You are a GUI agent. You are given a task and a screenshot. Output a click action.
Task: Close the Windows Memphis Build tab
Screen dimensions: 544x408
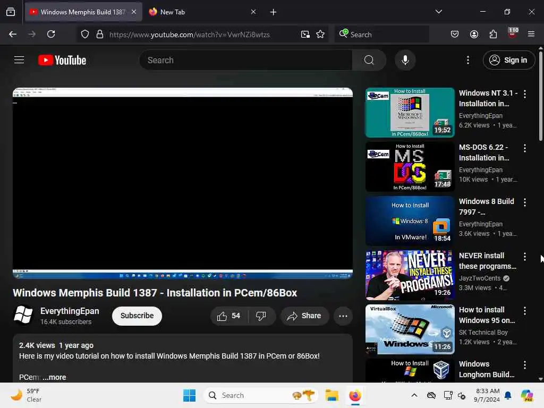click(134, 12)
